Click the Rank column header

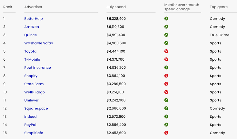[8, 7]
